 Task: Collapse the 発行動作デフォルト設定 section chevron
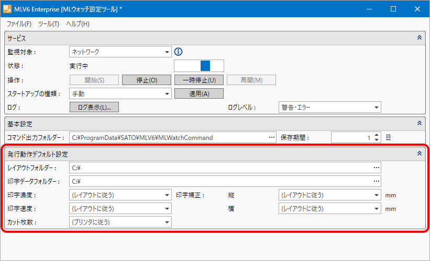click(x=420, y=153)
